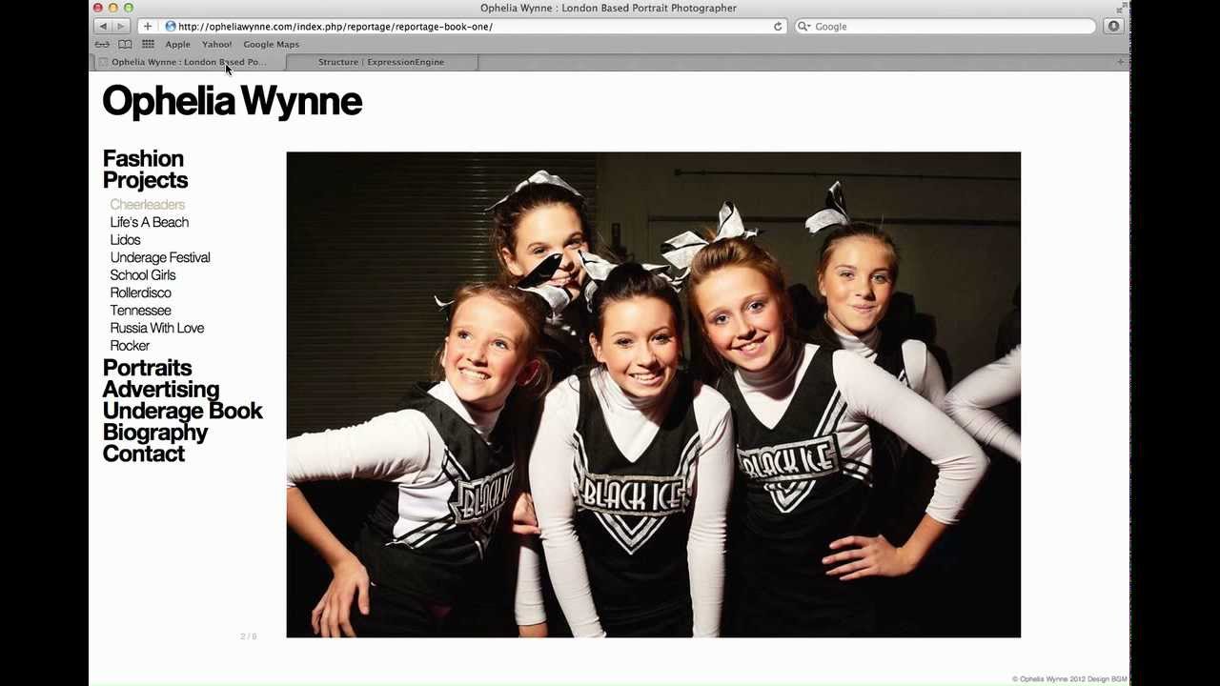Select the School Girls project
Image resolution: width=1220 pixels, height=686 pixels.
143,275
